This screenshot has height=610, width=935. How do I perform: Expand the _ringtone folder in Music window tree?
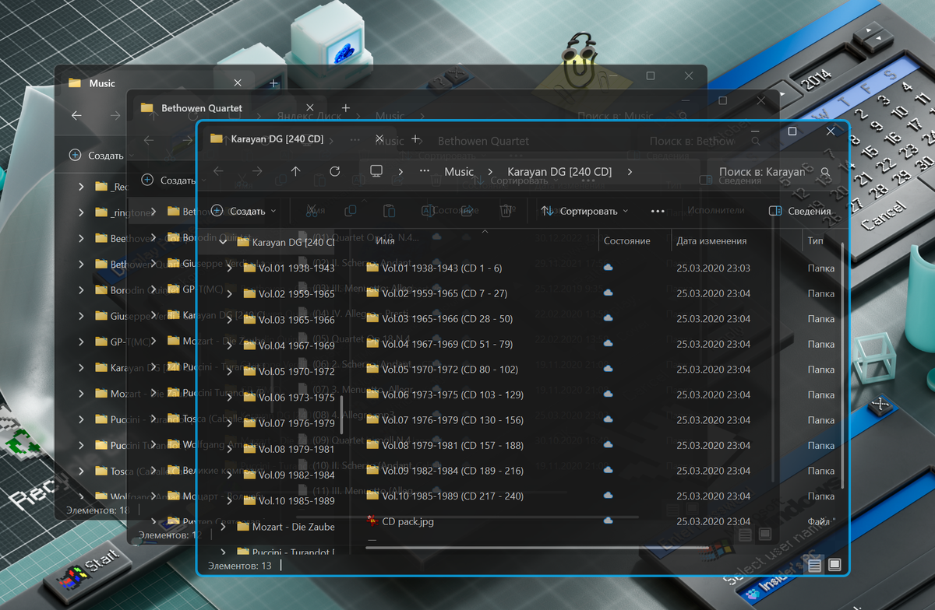coord(81,212)
